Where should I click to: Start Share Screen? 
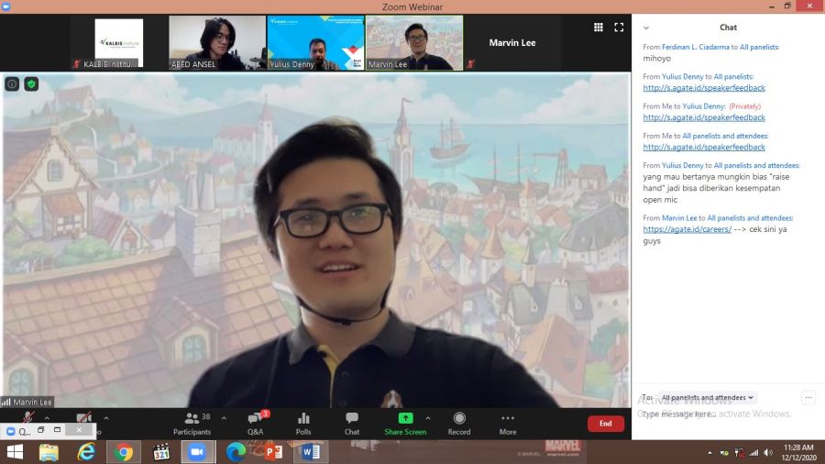[405, 424]
